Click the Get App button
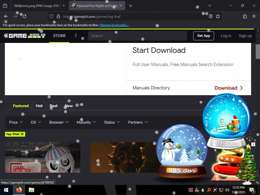Viewport: 260px width, 195px height. pyautogui.click(x=203, y=36)
